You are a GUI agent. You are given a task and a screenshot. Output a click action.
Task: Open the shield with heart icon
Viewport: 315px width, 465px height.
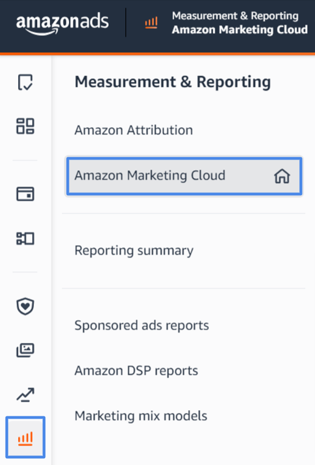[x=25, y=306]
